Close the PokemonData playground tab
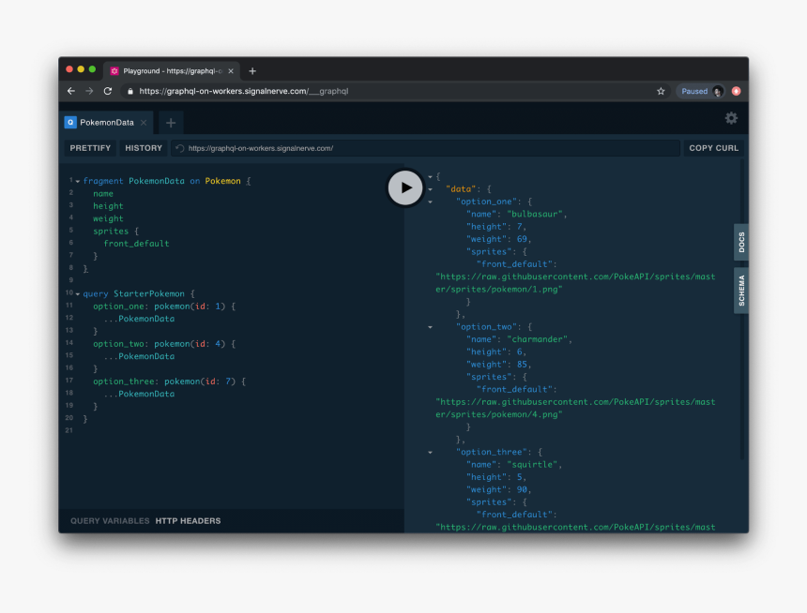Screen dimensions: 807x613 click(144, 123)
